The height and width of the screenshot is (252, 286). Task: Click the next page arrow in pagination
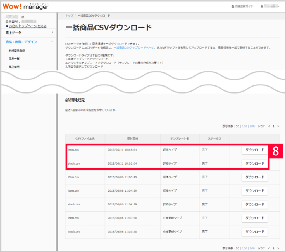[279, 126]
